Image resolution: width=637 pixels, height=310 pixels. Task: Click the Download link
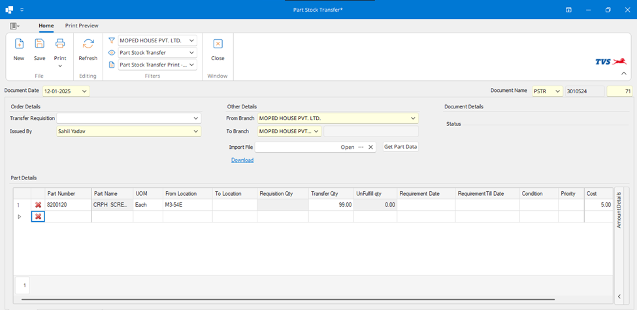[242, 160]
